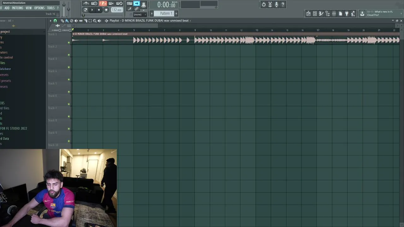Open the Mixer icon

[334, 14]
